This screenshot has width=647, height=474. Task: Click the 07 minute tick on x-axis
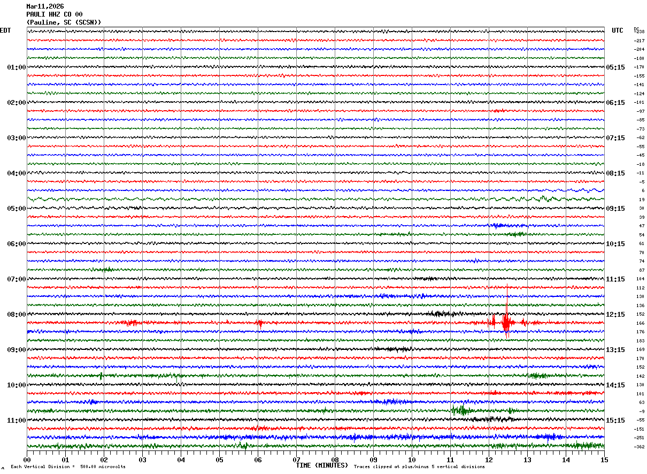coord(296,460)
